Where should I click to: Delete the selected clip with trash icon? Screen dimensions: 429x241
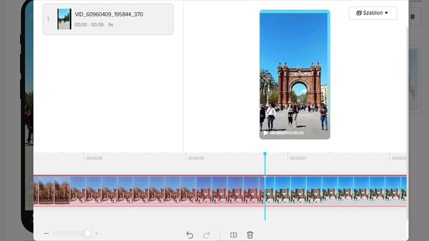(250, 235)
